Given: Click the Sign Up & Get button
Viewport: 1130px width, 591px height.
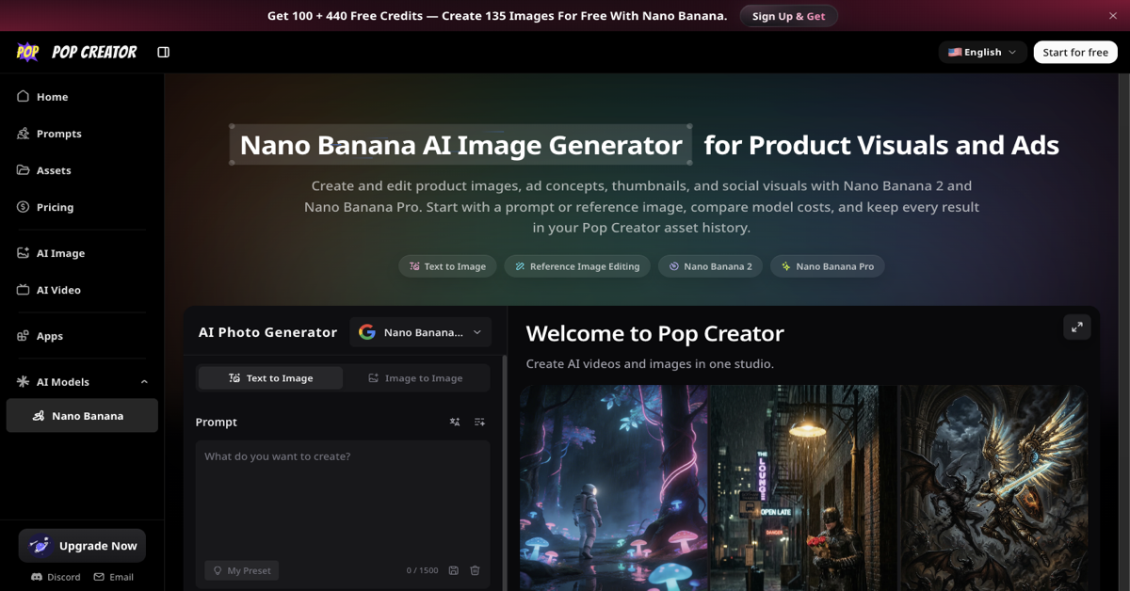Looking at the screenshot, I should [x=788, y=16].
